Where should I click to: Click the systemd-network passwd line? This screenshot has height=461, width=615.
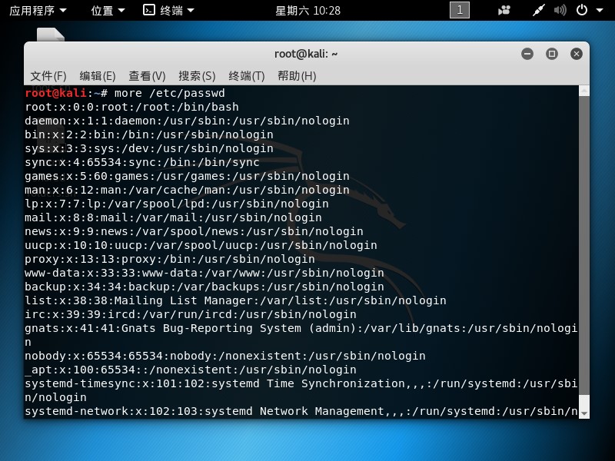(x=301, y=411)
